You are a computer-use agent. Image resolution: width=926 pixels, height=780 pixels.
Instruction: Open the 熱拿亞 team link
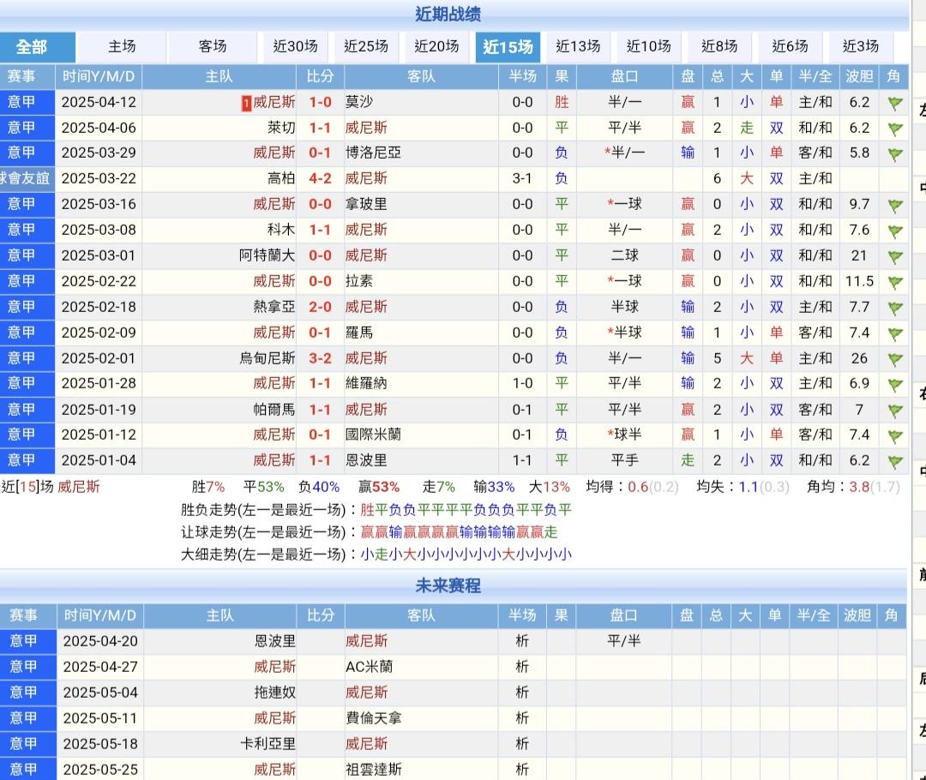(x=274, y=307)
